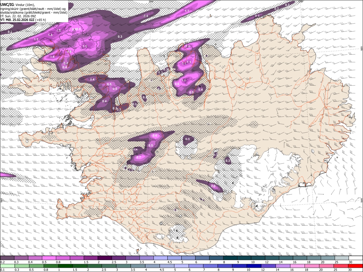The width and height of the screenshot is (363, 272).
Task: Click the '1.4' snowfall value over the Westfjords
Action: [x=52, y=57]
